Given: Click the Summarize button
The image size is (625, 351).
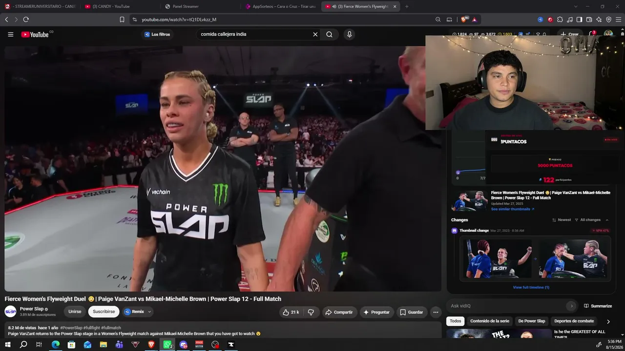Looking at the screenshot, I should click(x=598, y=306).
